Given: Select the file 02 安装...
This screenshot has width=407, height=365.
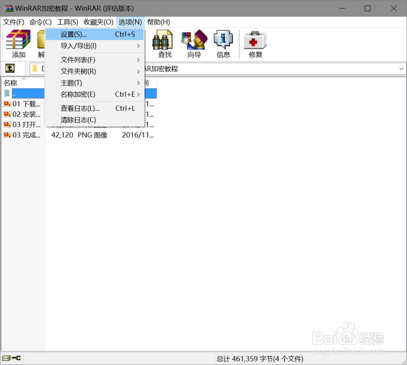Looking at the screenshot, I should [26, 114].
